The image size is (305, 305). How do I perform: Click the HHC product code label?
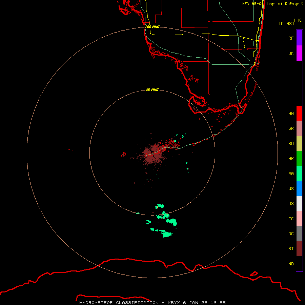click(x=298, y=20)
